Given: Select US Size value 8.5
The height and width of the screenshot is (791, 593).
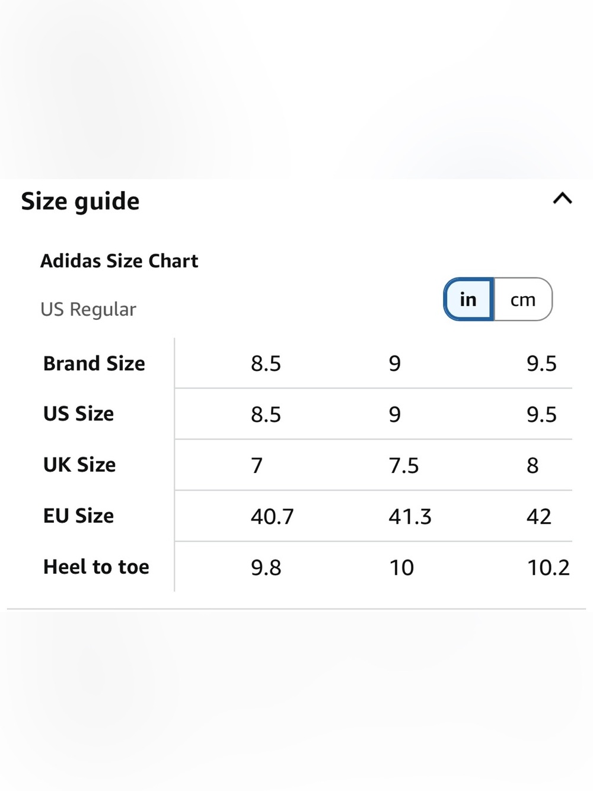Looking at the screenshot, I should pyautogui.click(x=266, y=415).
